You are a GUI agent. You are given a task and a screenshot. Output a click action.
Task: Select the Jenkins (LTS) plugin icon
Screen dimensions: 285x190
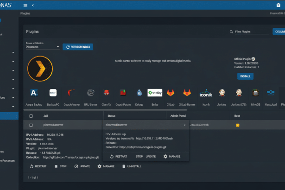pyautogui.click(x=239, y=93)
